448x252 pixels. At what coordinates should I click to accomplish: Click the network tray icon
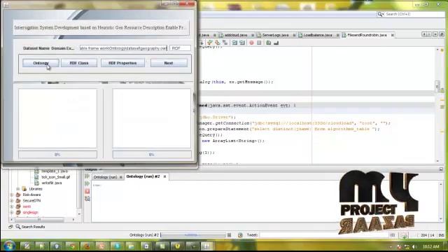(407, 246)
